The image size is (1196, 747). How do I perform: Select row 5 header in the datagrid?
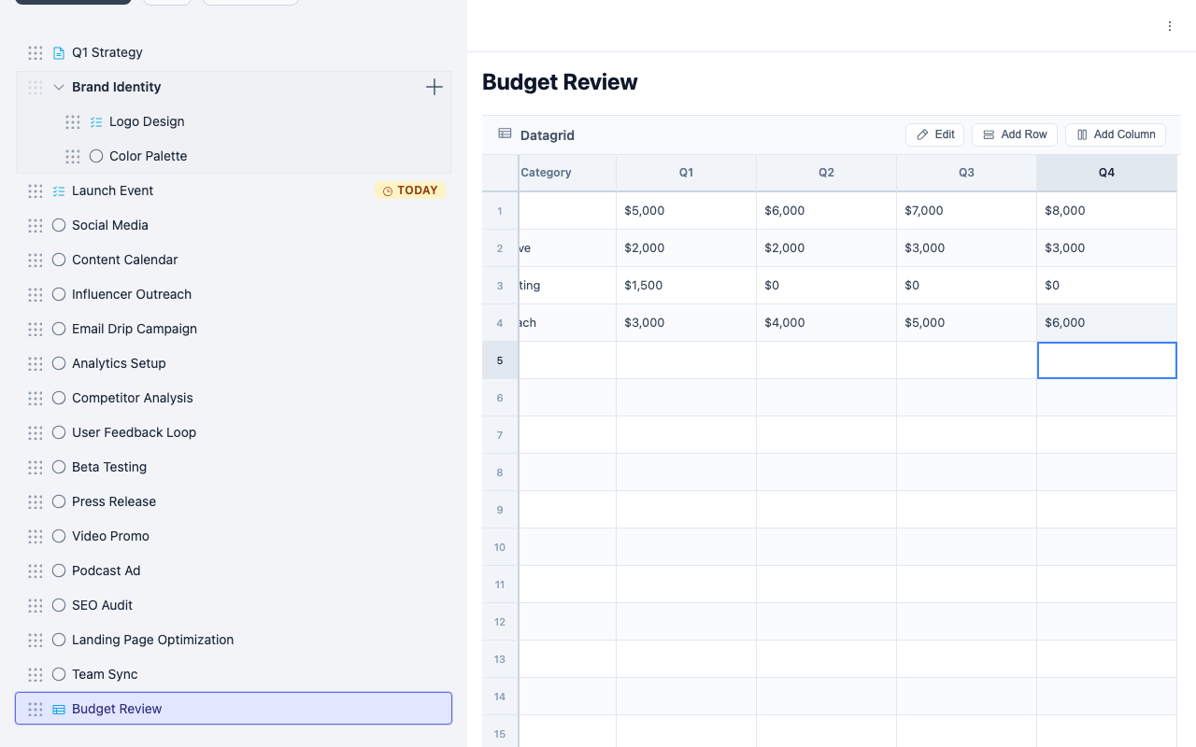[500, 360]
